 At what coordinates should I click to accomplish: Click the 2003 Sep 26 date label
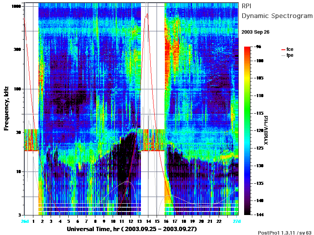[256, 32]
